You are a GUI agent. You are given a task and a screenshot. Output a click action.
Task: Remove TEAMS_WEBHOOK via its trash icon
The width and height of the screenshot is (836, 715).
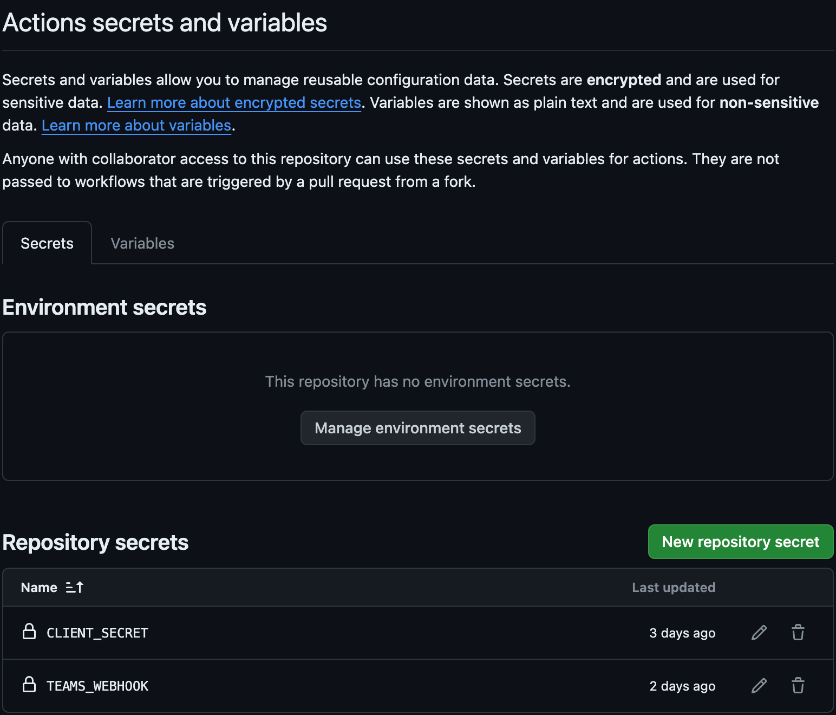click(x=798, y=686)
